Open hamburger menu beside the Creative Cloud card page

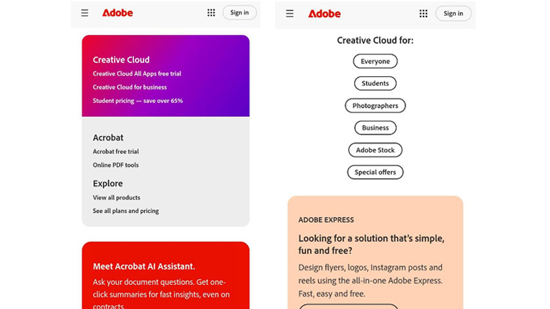[85, 12]
